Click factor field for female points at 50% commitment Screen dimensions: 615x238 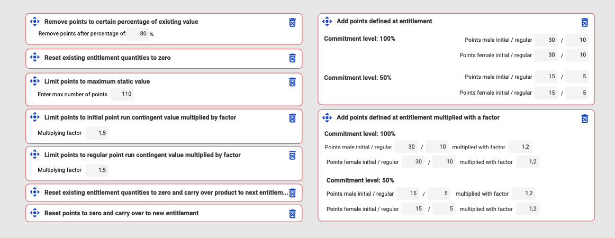click(527, 209)
